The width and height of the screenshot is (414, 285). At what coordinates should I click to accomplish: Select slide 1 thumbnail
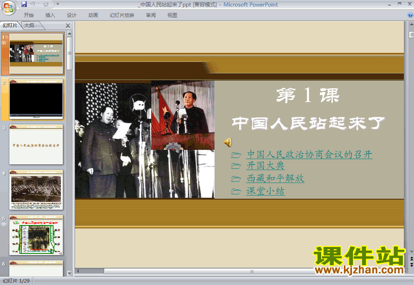pos(36,53)
